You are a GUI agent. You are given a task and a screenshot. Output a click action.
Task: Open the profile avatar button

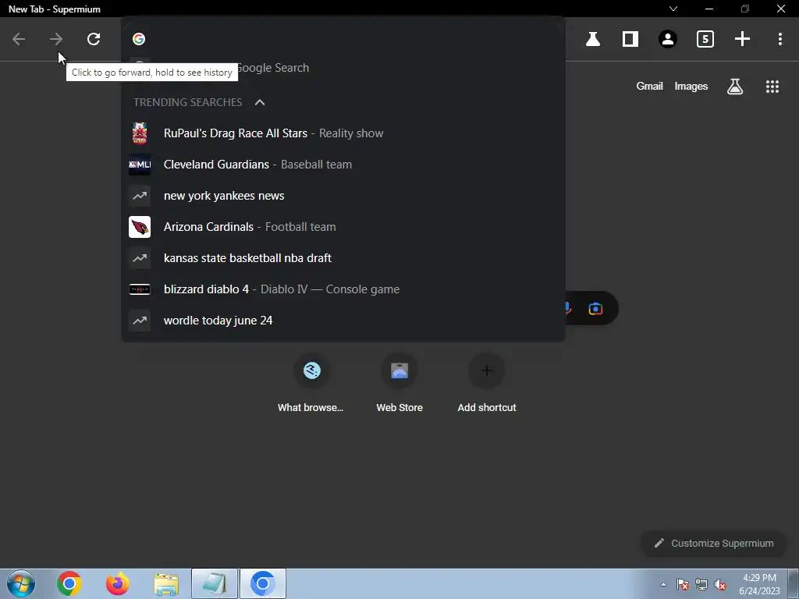(x=668, y=39)
